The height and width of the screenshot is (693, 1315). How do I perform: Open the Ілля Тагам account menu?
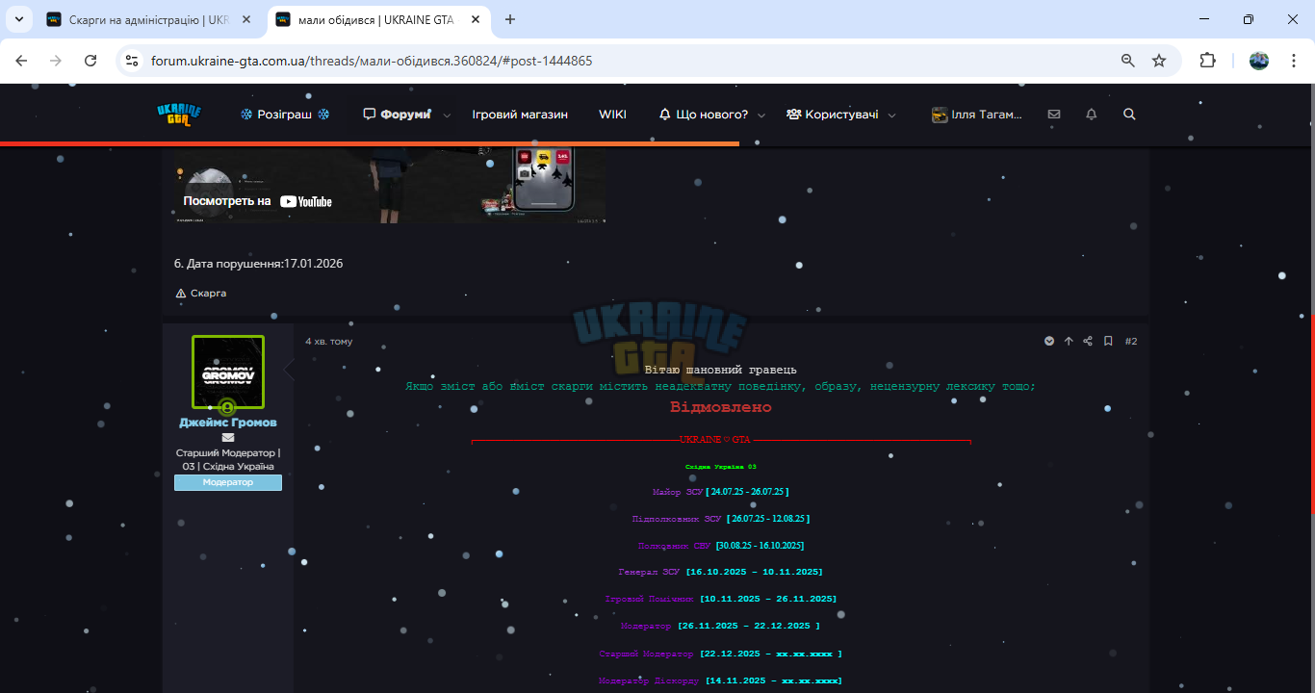[977, 115]
